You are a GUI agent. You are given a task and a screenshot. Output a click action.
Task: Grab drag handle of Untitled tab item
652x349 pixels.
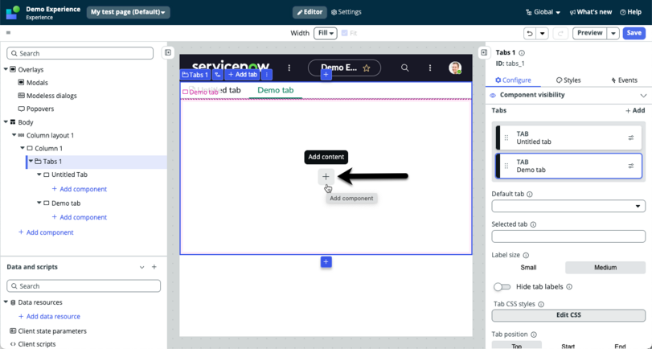point(506,138)
